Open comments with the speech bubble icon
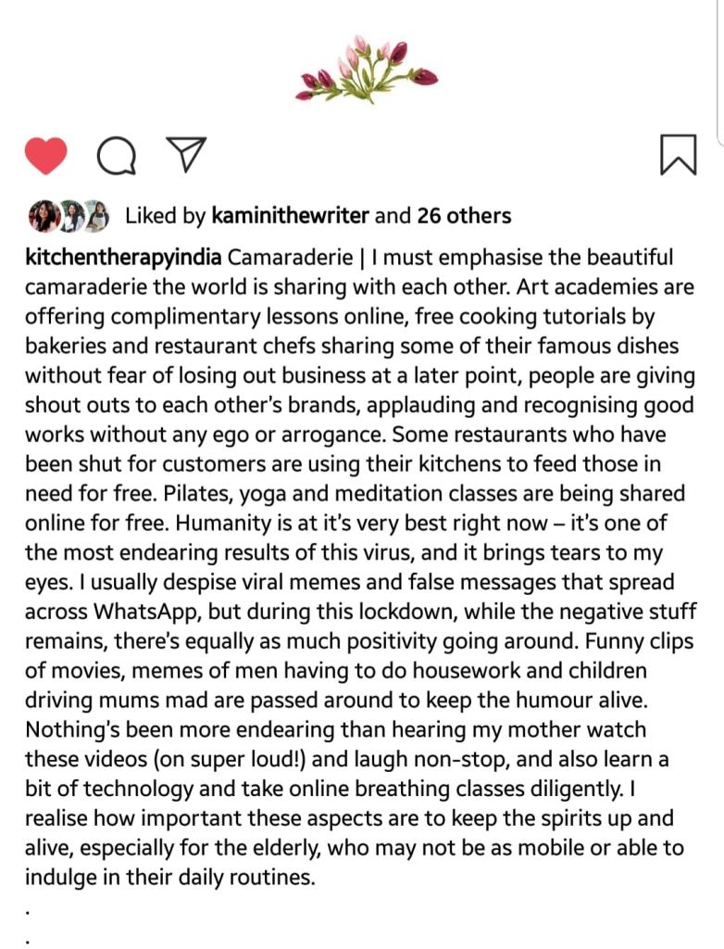Screen dimensions: 724x949 [x=116, y=156]
